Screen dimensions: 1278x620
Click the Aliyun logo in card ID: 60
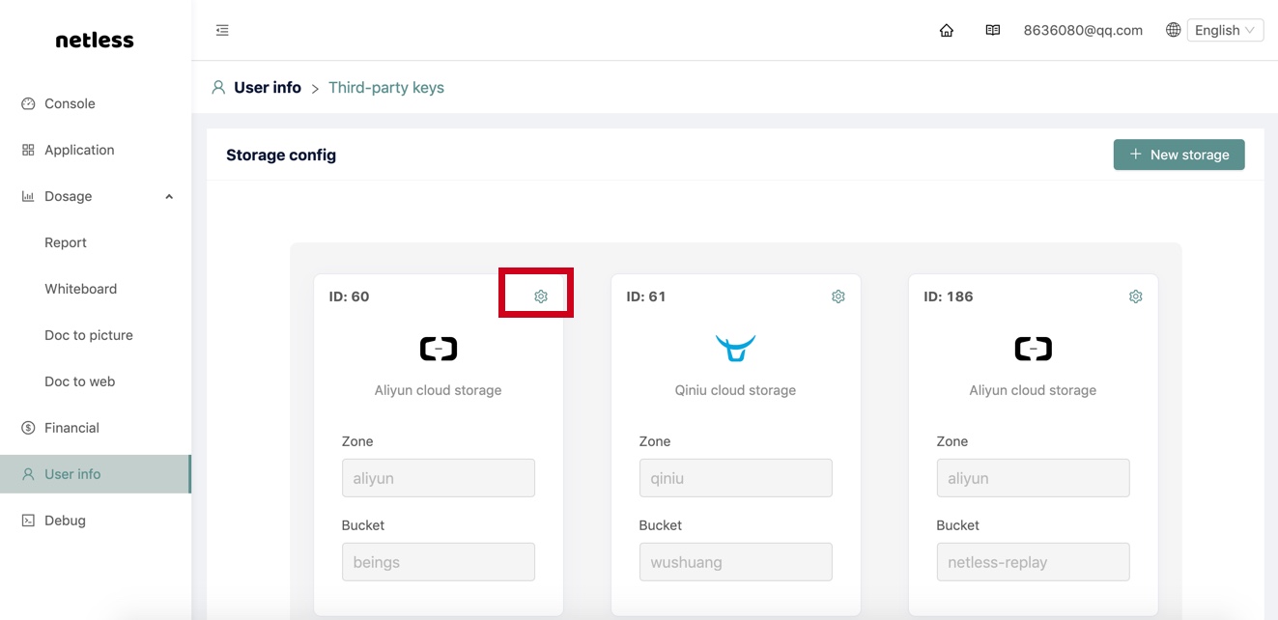point(439,349)
